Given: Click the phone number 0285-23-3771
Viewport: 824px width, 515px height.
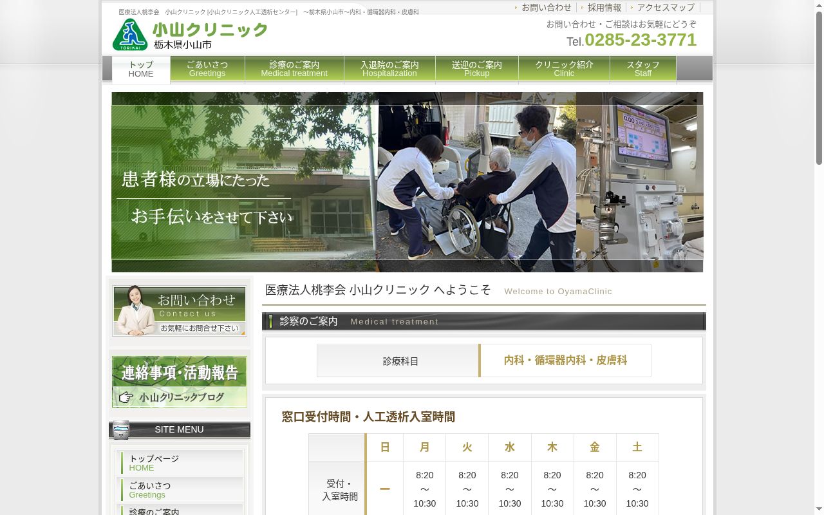Looking at the screenshot, I should coord(641,40).
